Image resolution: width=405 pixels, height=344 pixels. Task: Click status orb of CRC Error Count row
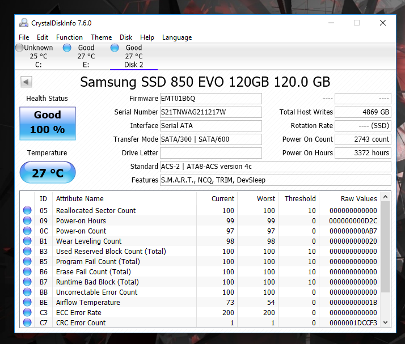(27, 322)
